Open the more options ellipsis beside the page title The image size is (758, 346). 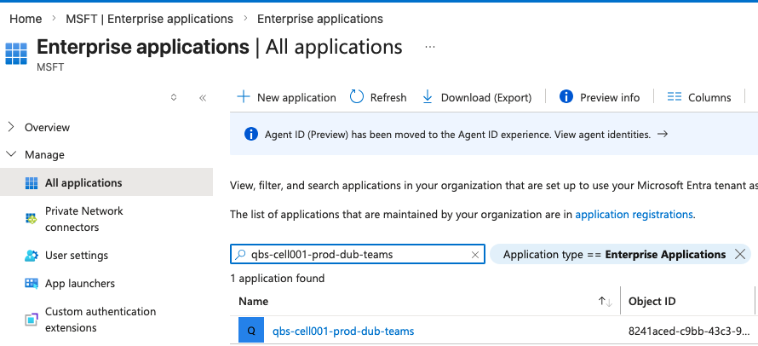tap(430, 47)
